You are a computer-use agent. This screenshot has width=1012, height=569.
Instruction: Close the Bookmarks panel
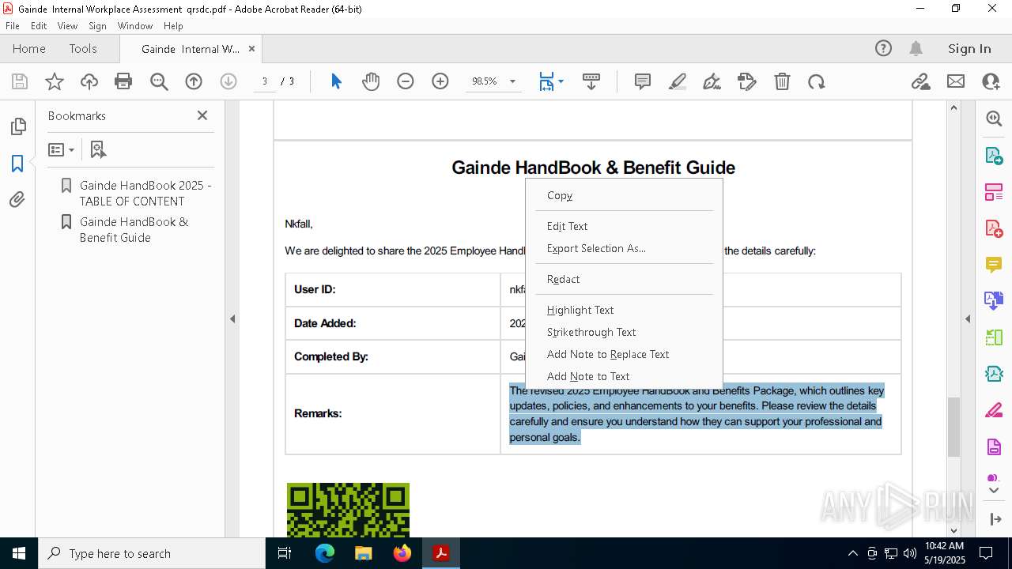coord(202,115)
